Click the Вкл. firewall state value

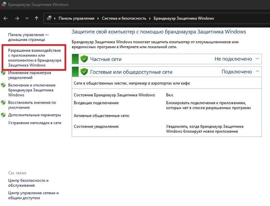pos(170,95)
